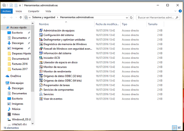Screen dimensions: 184x131
Task: Expand the ribbon with chevron
Action: pyautogui.click(x=175, y=11)
